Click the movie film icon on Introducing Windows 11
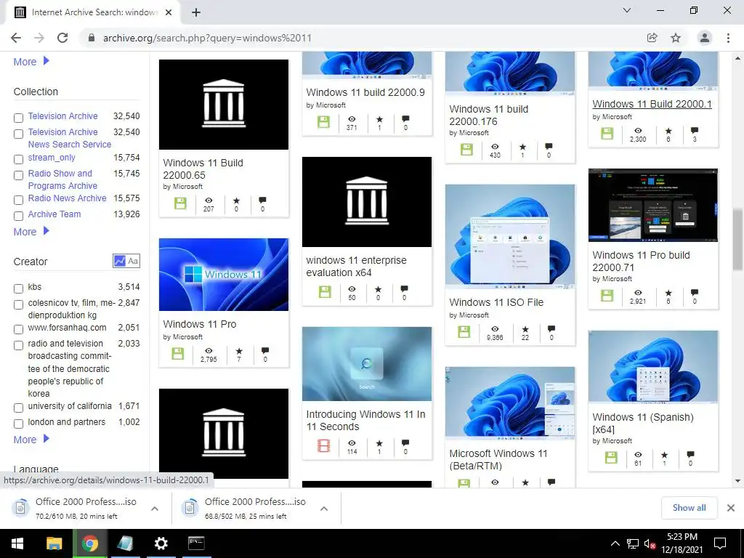 coord(323,445)
